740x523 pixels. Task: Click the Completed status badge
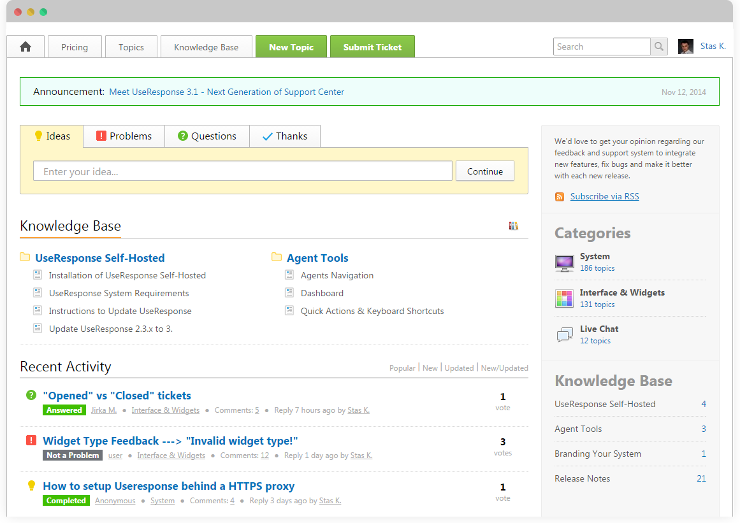pyautogui.click(x=66, y=501)
